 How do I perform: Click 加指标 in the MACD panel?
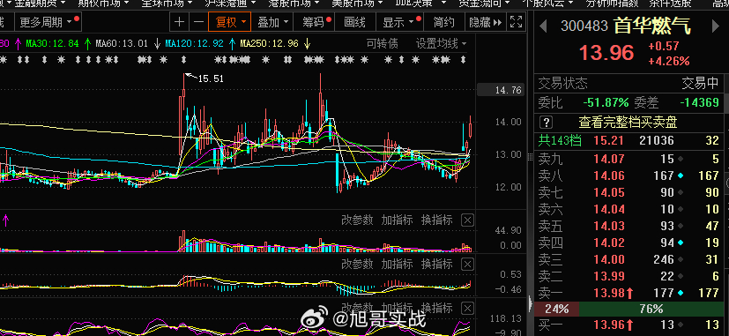click(x=397, y=265)
